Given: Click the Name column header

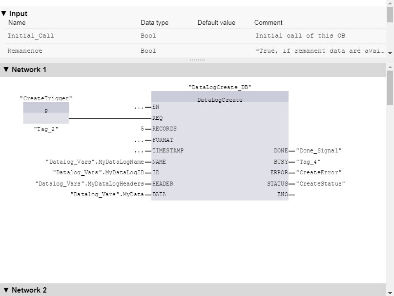Looking at the screenshot, I should (x=17, y=22).
